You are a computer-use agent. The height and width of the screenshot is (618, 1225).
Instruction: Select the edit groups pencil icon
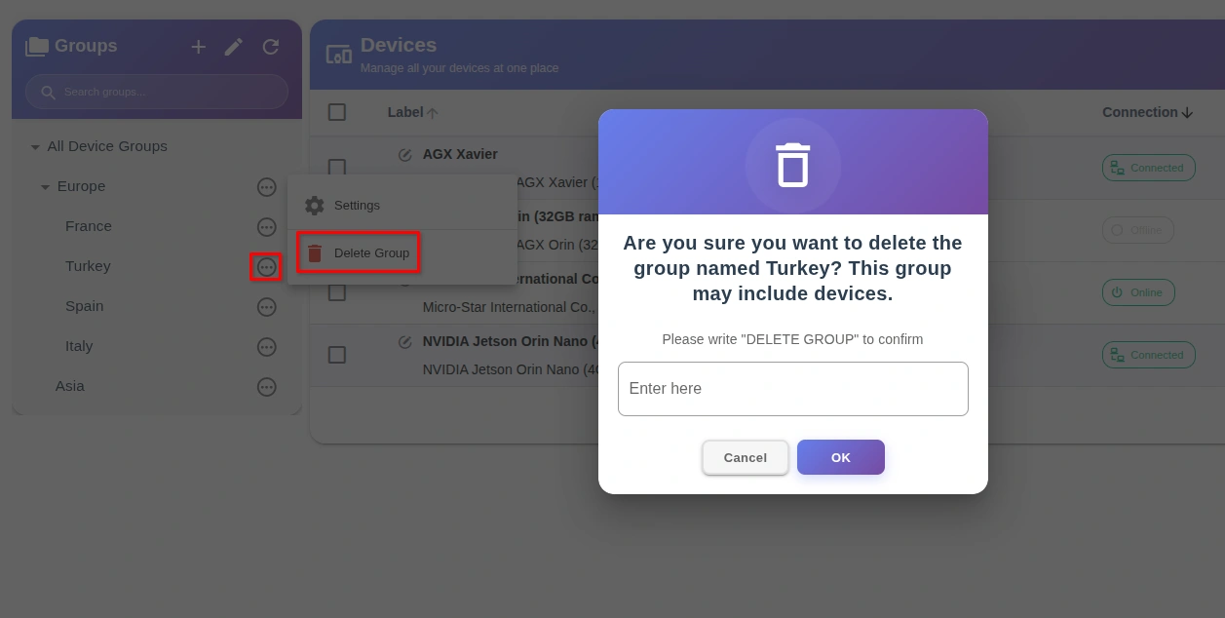[x=233, y=46]
